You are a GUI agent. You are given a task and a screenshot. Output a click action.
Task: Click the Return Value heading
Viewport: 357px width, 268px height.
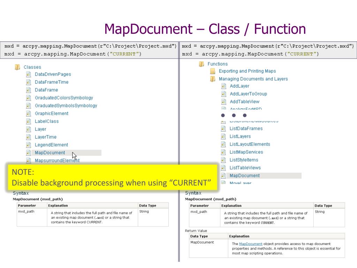pyautogui.click(x=196, y=231)
